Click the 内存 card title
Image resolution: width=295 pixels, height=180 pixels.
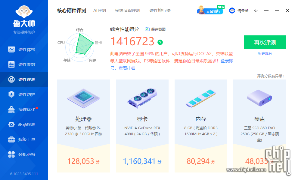pyautogui.click(x=201, y=119)
